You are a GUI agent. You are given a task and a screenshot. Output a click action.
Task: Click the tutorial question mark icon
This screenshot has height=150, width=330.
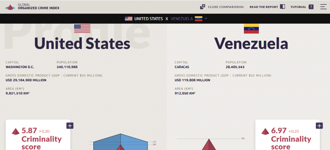pos(311,7)
